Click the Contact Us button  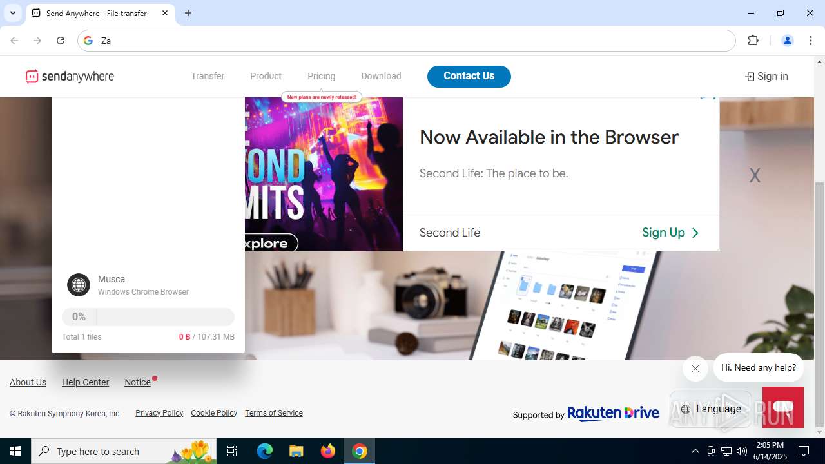coord(469,76)
